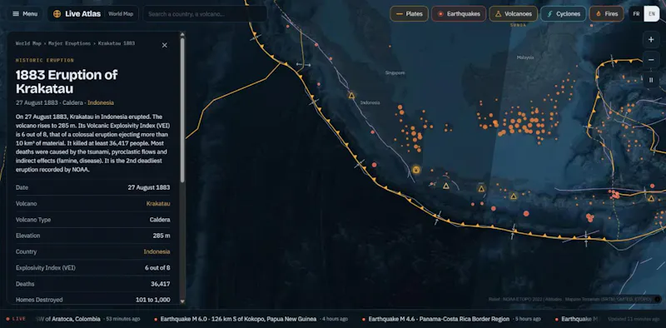666x328 pixels.
Task: Click the HISTORIC ERUPTION label
Action: click(45, 60)
